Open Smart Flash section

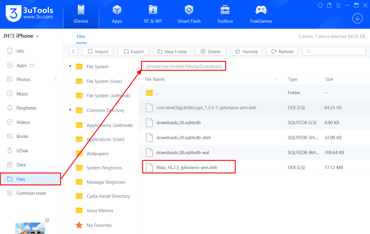[189, 14]
